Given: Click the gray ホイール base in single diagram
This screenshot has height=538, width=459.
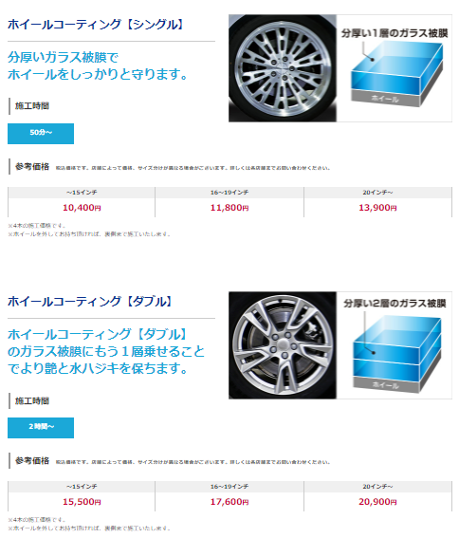Looking at the screenshot, I should pos(385,99).
